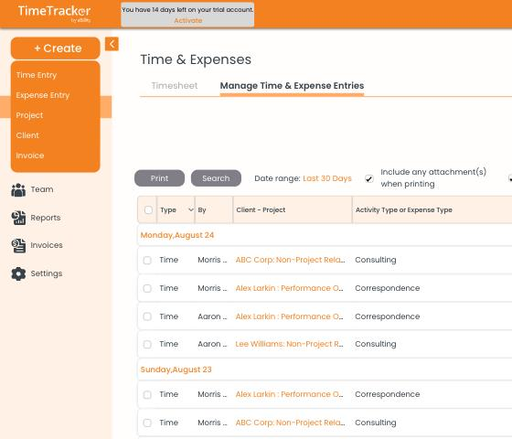
Task: Open the Lee Williams: Non-Project link
Action: pos(289,344)
